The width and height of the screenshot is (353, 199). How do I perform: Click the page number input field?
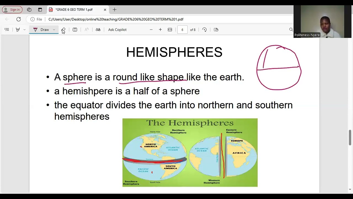(x=182, y=30)
